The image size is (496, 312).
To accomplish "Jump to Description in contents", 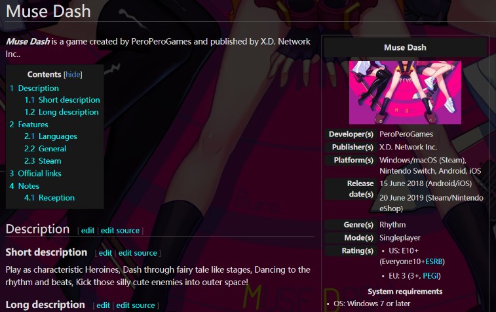I will pos(38,88).
